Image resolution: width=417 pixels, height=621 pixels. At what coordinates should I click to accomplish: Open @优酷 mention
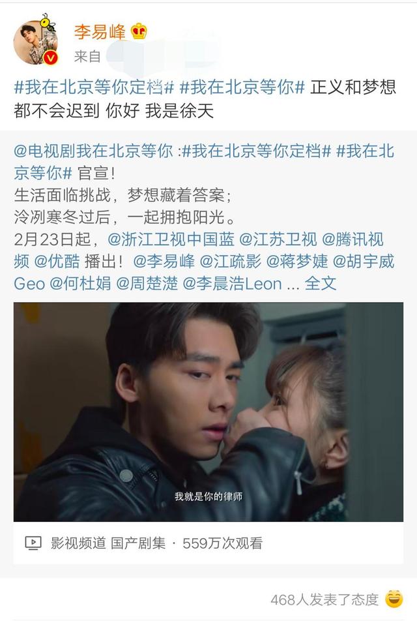[57, 262]
